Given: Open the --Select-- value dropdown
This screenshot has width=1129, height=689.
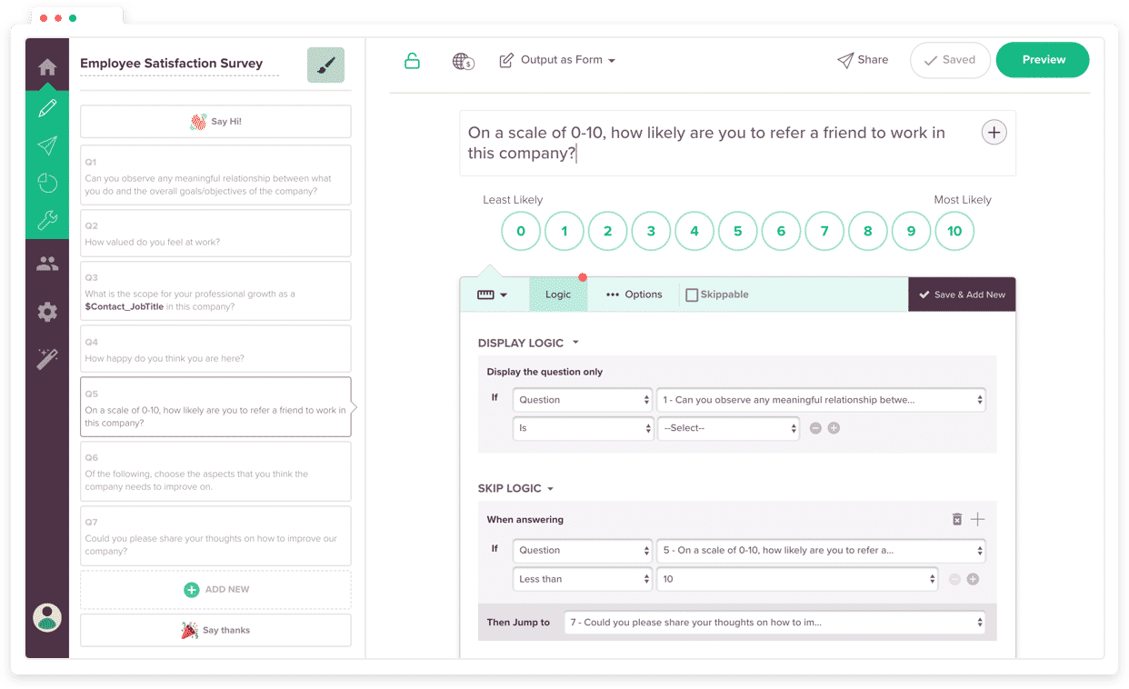Looking at the screenshot, I should click(728, 428).
